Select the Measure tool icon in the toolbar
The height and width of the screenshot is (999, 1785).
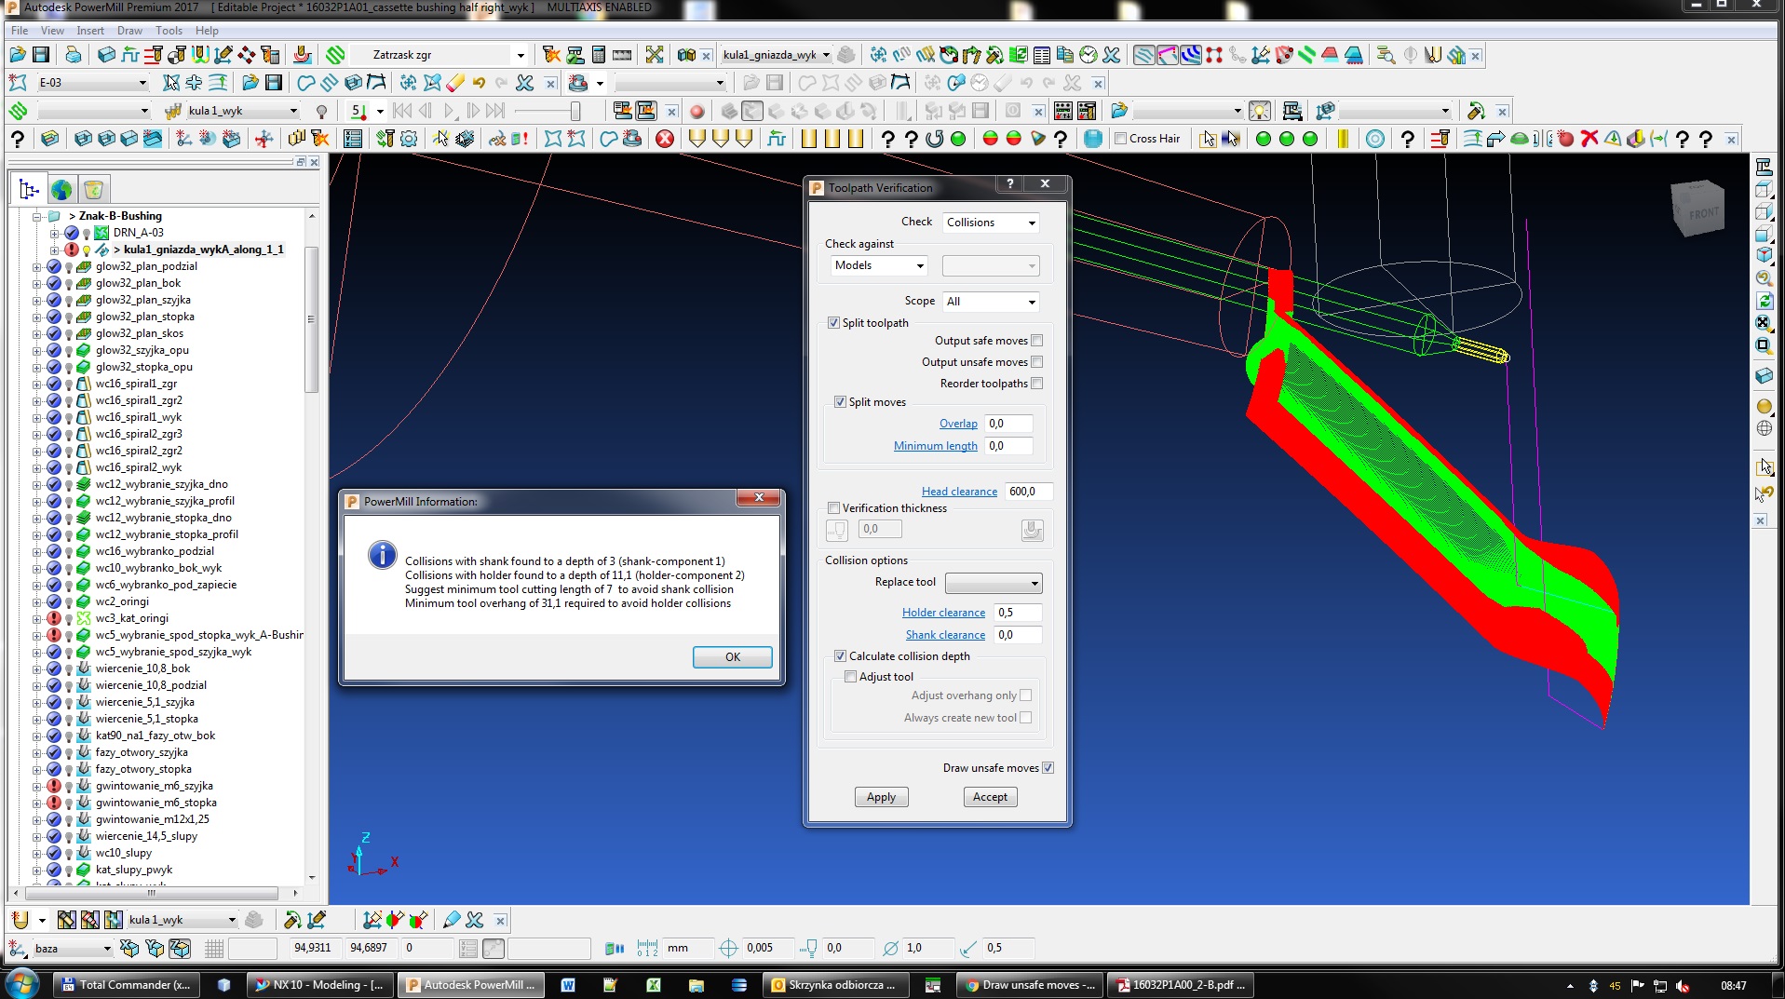coord(624,54)
